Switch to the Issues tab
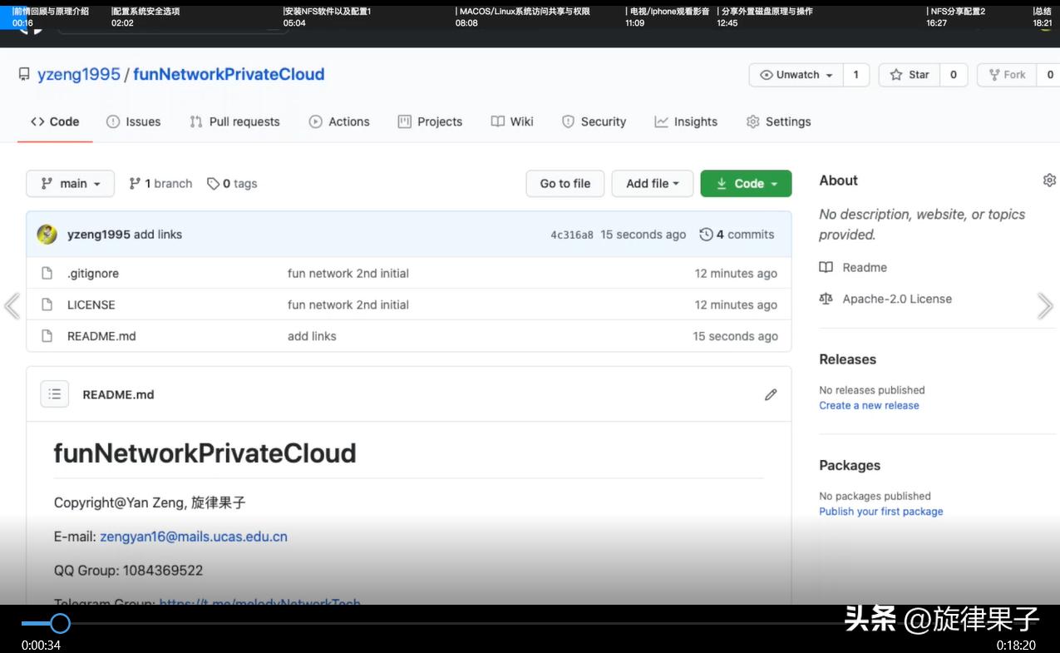Image resolution: width=1060 pixels, height=653 pixels. pos(134,121)
